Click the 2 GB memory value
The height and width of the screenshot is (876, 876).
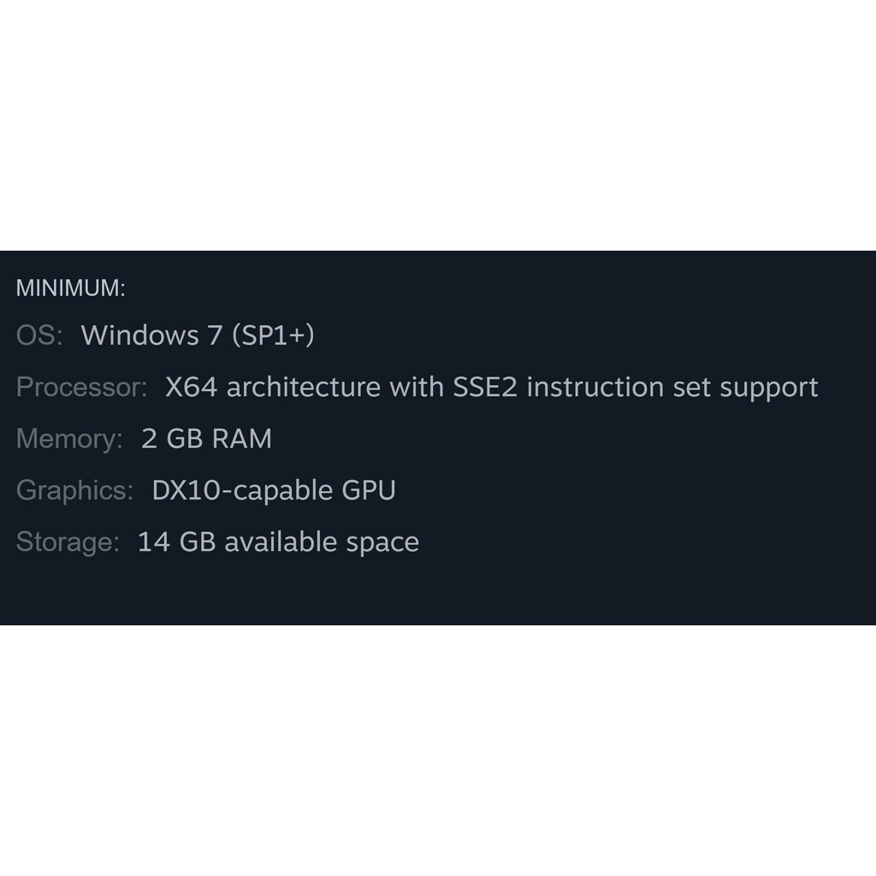pyautogui.click(x=171, y=439)
